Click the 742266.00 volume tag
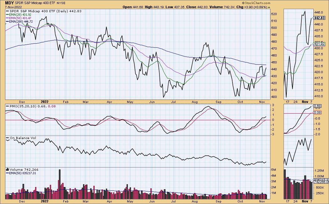Image resolution: width=329 pixels, height=204 pixels. click(321, 182)
